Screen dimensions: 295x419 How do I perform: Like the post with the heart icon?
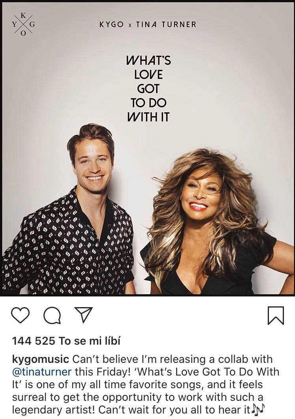pyautogui.click(x=20, y=315)
